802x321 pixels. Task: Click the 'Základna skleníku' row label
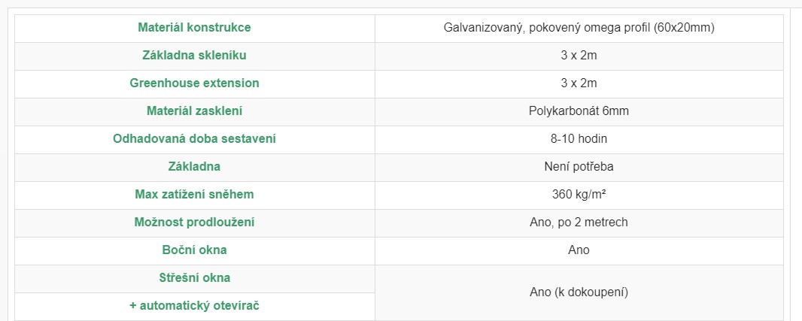point(194,56)
